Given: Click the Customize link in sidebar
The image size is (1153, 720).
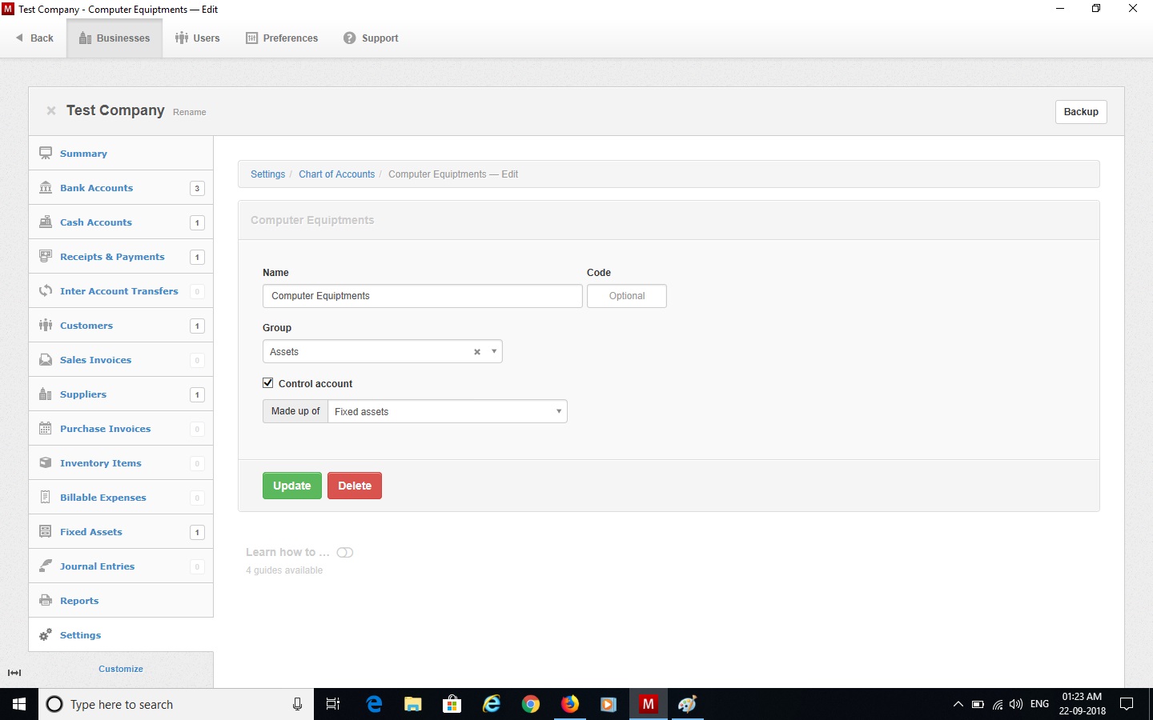Looking at the screenshot, I should (121, 669).
